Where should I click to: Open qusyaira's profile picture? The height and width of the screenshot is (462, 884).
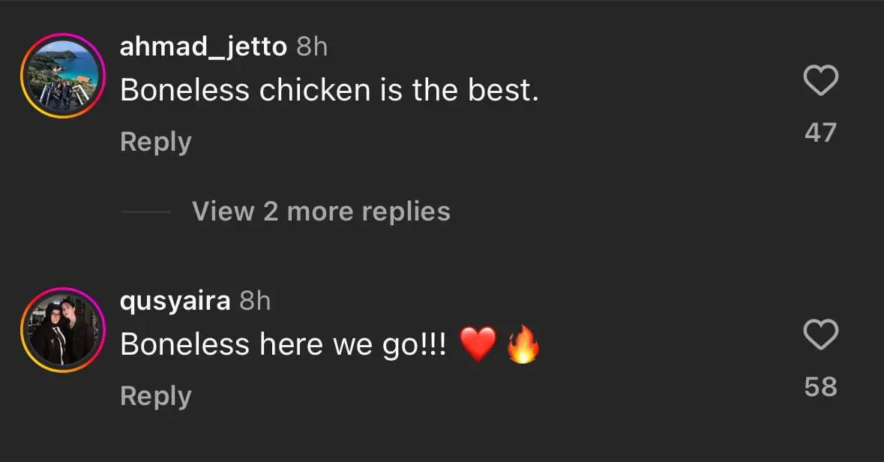point(62,330)
